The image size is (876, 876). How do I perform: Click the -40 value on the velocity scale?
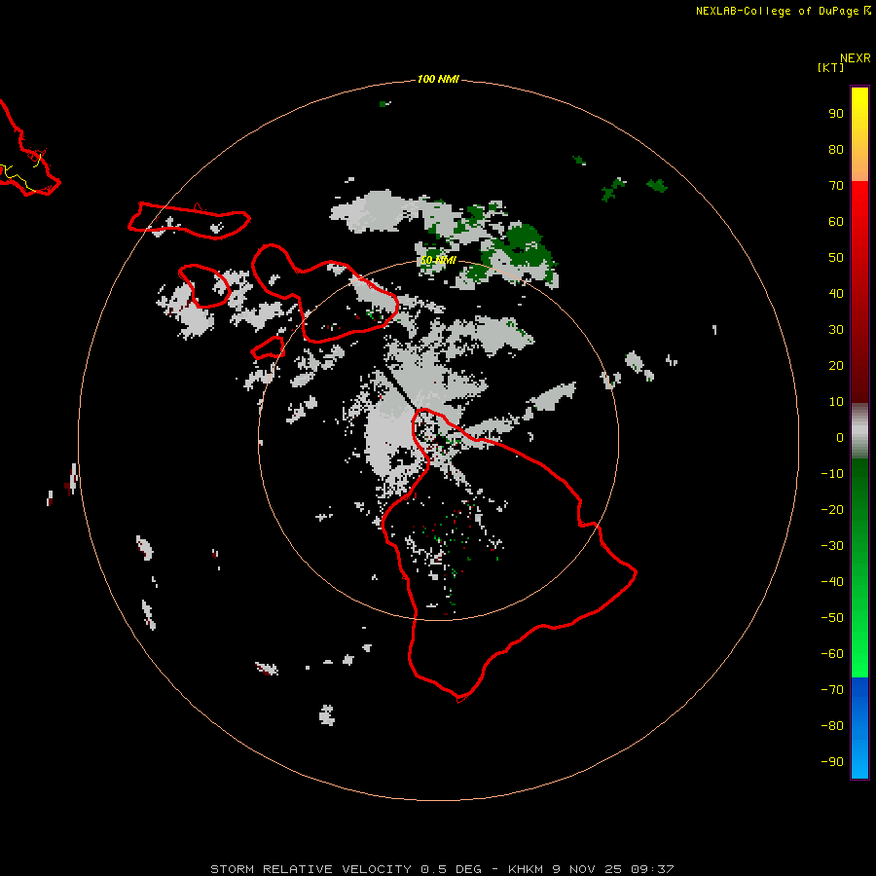832,582
